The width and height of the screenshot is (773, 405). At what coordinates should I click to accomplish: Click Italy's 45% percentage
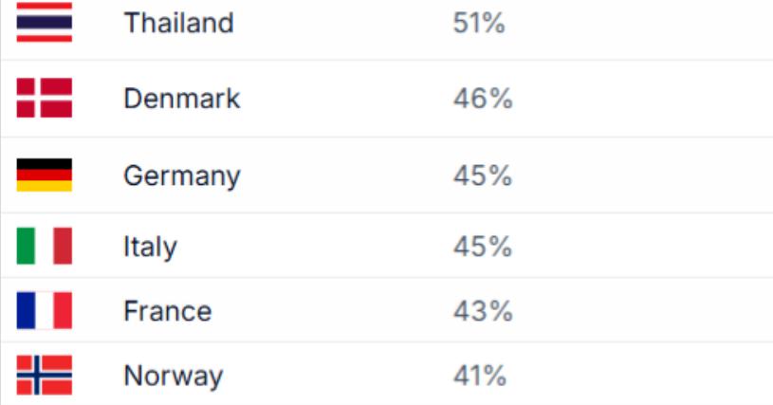(482, 248)
